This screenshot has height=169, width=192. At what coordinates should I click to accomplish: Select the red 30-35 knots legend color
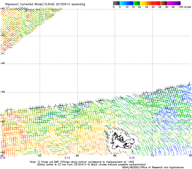point(157,3)
